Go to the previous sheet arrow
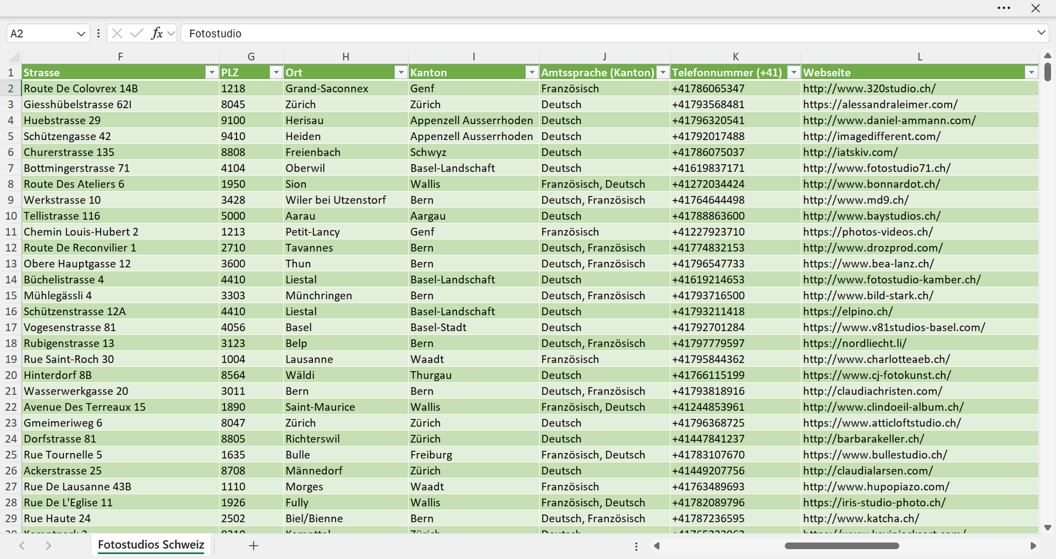This screenshot has height=559, width=1056. 22,546
